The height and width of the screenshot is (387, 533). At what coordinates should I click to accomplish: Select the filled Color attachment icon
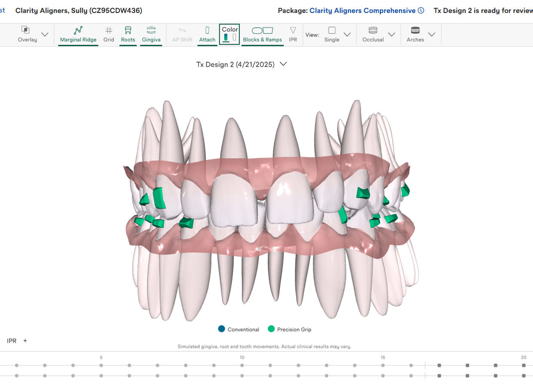(x=226, y=37)
